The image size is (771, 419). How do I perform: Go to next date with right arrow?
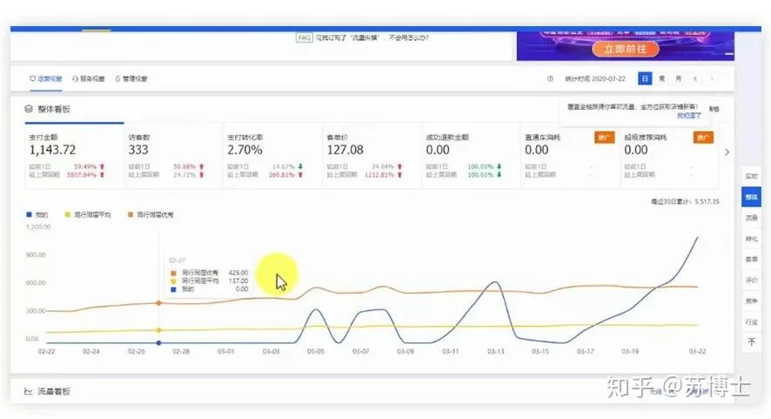(x=713, y=78)
